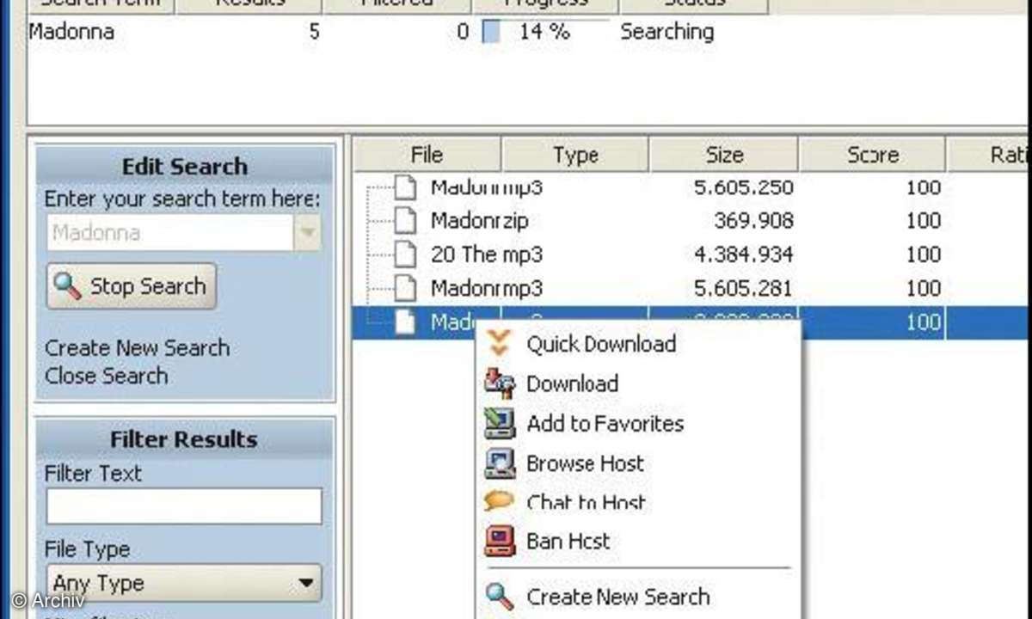Open the File Type dropdown showing Any Type
Screen dimensions: 1032x619
pyautogui.click(x=184, y=584)
